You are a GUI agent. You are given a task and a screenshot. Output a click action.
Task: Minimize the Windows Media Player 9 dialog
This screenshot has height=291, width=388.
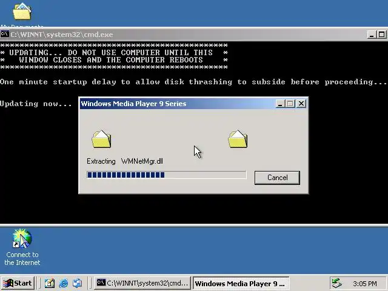point(280,104)
